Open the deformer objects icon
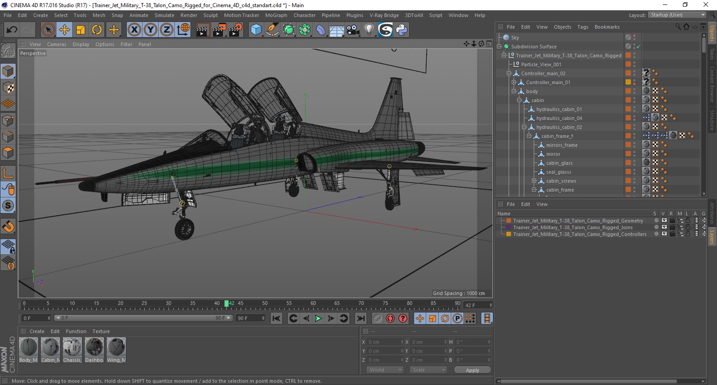Viewport: 717px width, 385px height. point(321,30)
